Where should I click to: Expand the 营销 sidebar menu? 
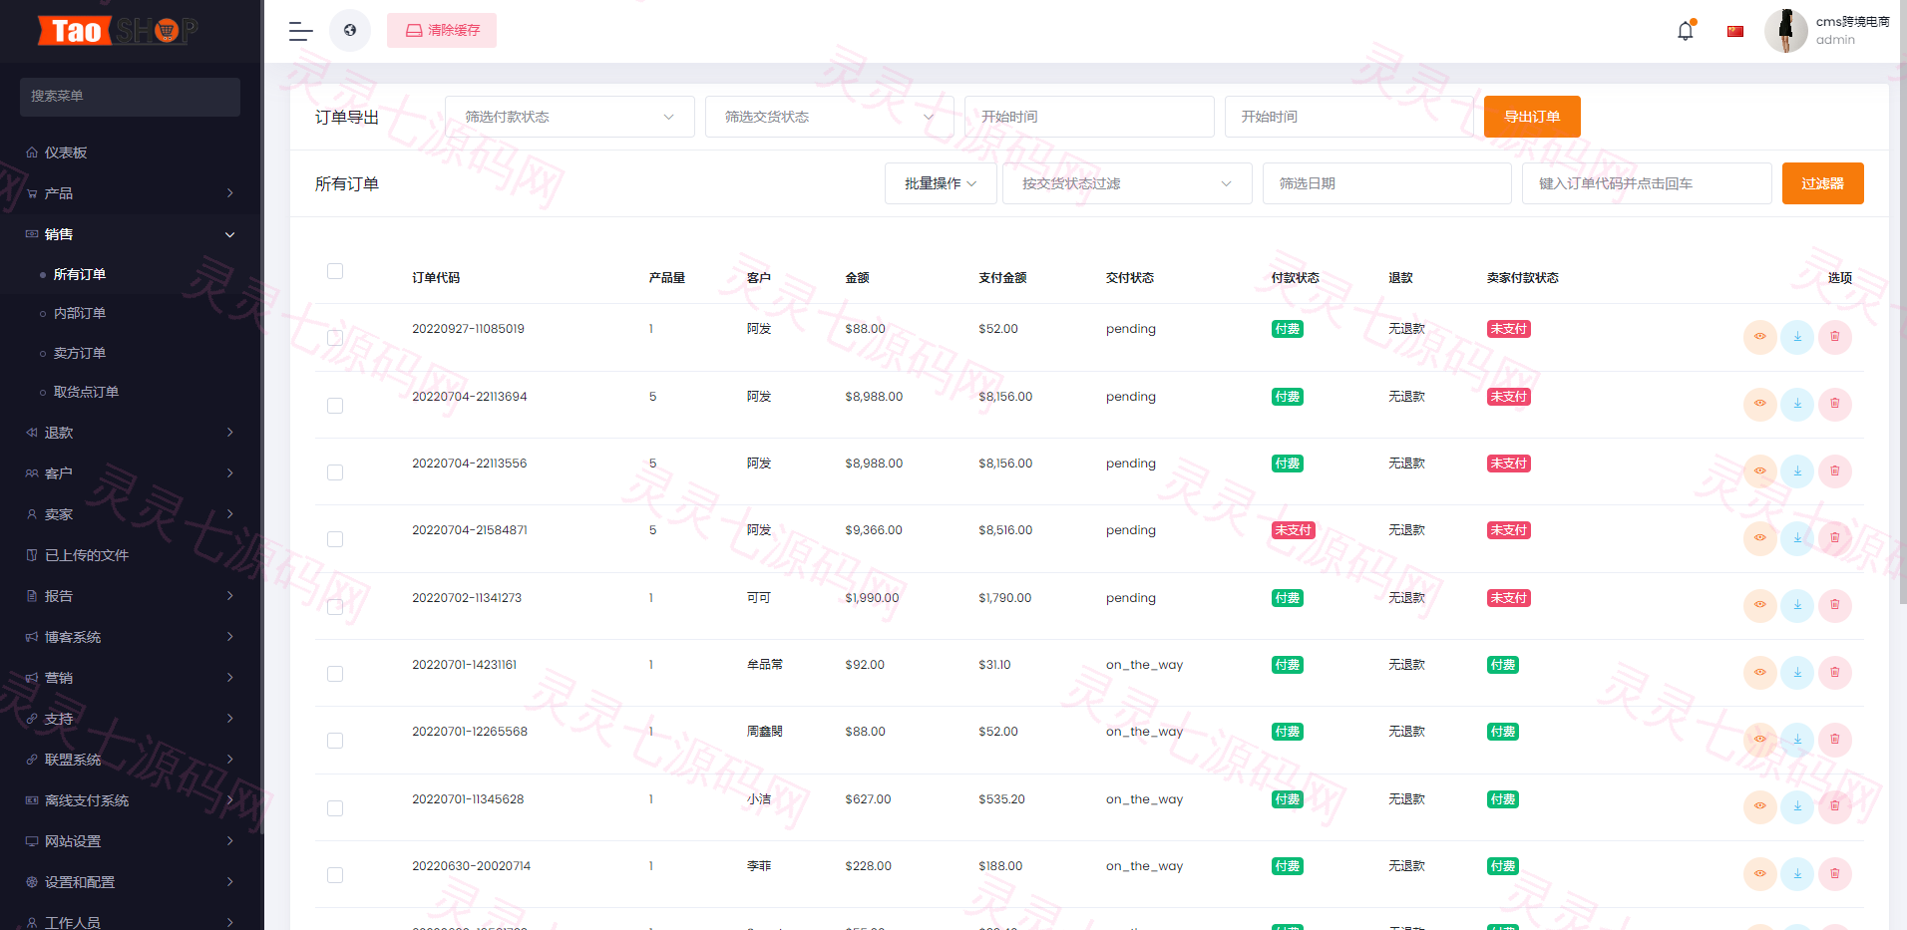coord(132,678)
